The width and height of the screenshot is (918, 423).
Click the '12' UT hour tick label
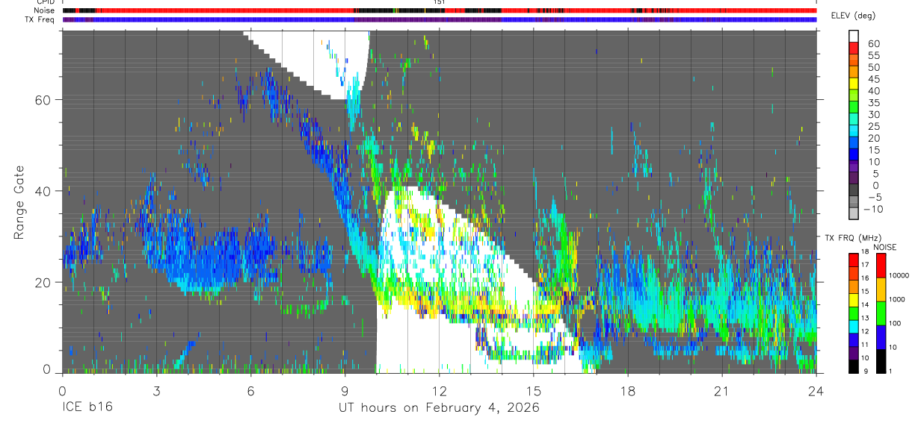[x=440, y=391]
